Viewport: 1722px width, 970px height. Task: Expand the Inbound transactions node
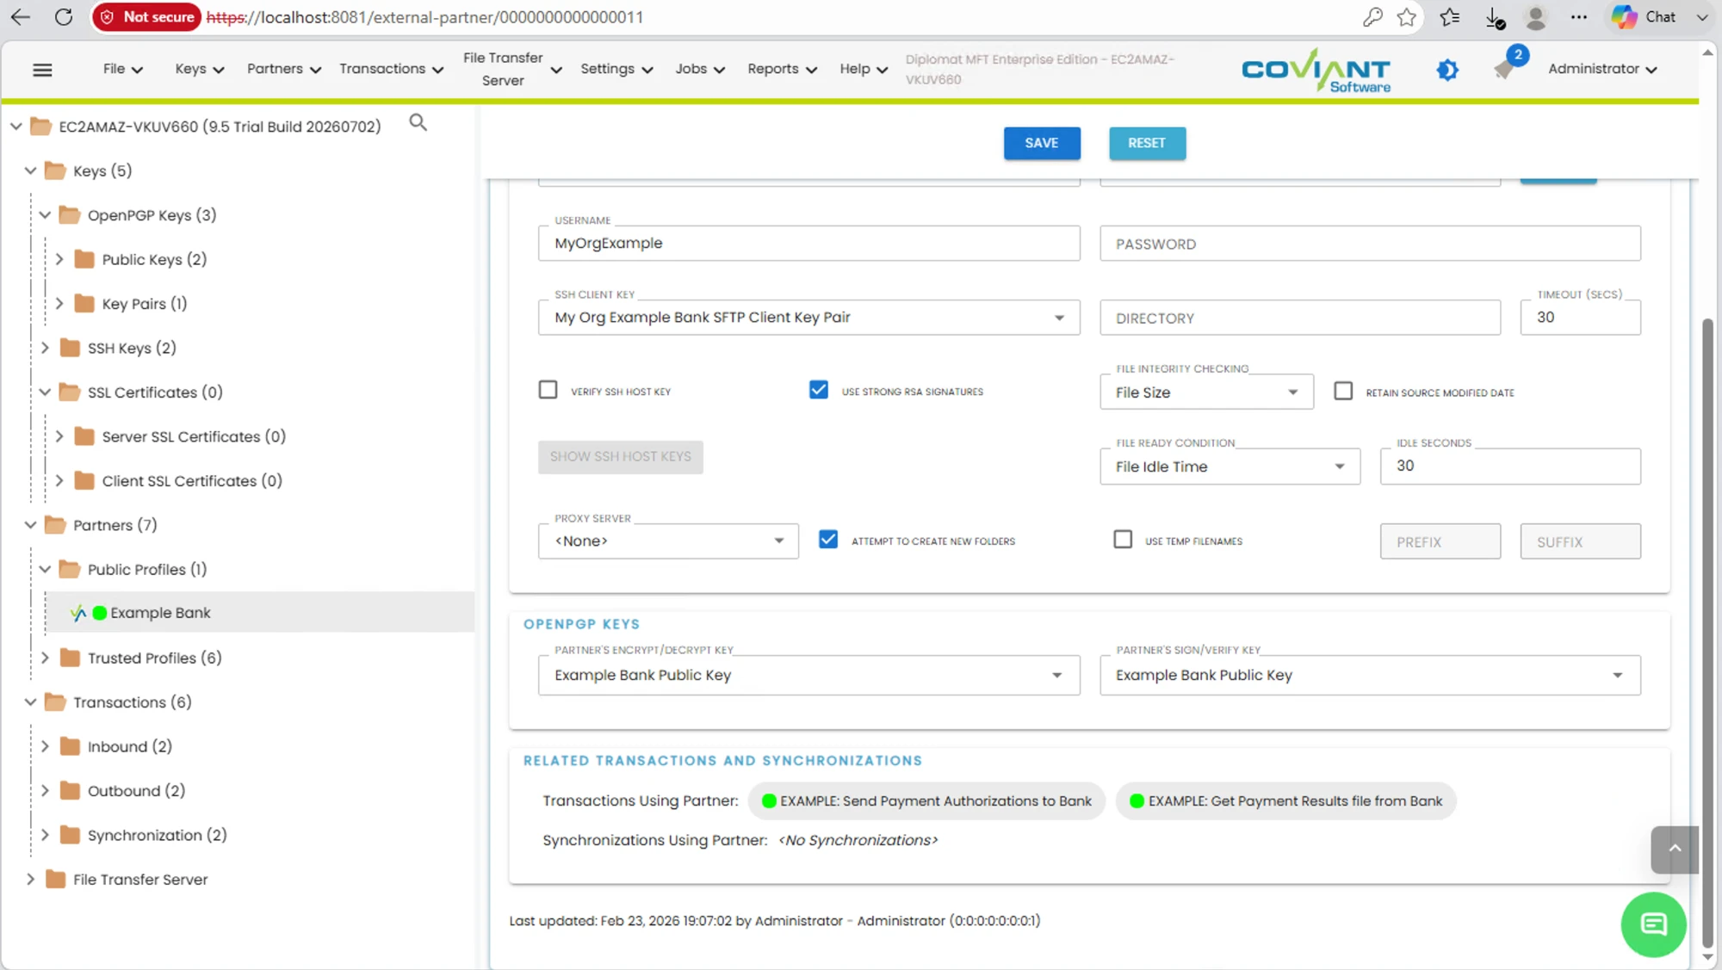tap(45, 746)
